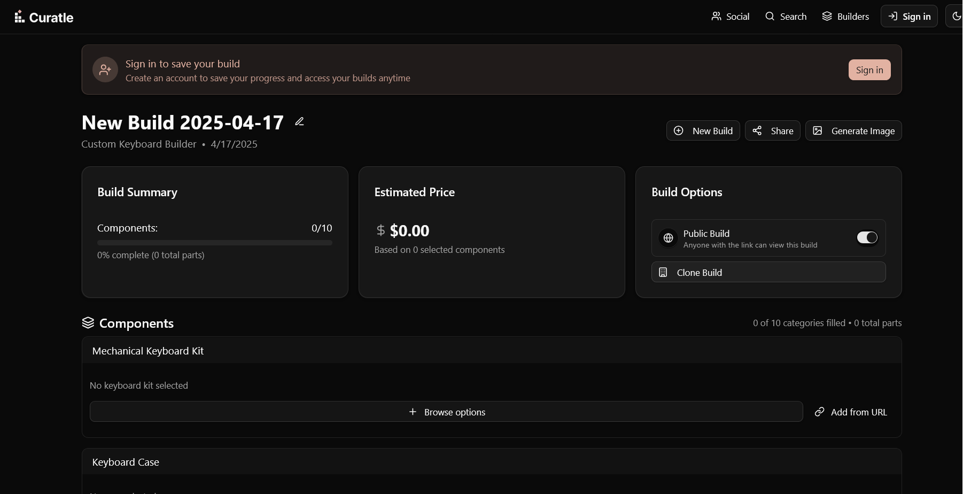Image resolution: width=963 pixels, height=494 pixels.
Task: Share this build
Action: pyautogui.click(x=773, y=130)
